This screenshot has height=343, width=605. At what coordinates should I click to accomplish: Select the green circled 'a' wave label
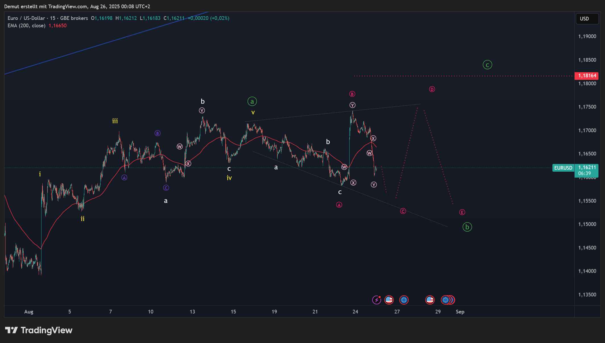(252, 101)
